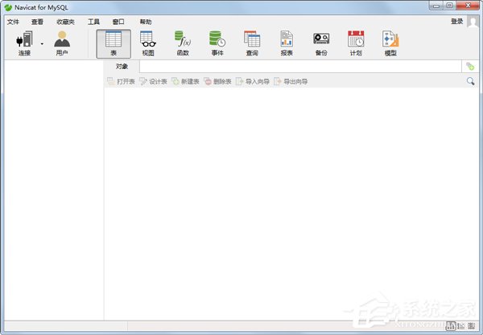Open the Event (事件) objects
This screenshot has height=335, width=483.
(217, 43)
